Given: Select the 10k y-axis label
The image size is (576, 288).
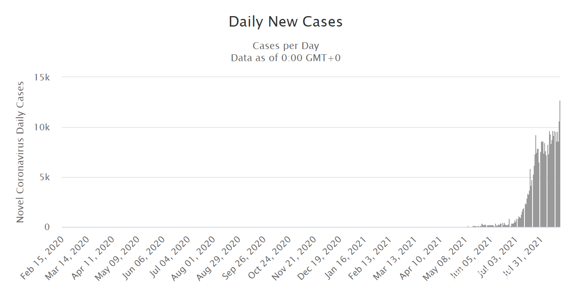Looking at the screenshot, I should click(x=42, y=128).
